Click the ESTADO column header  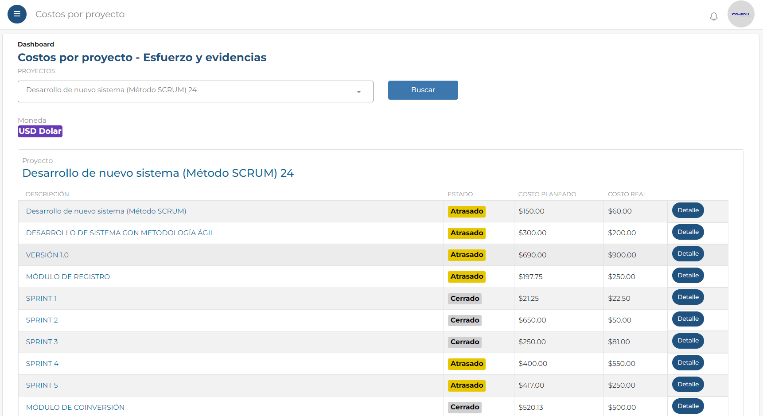pyautogui.click(x=460, y=194)
